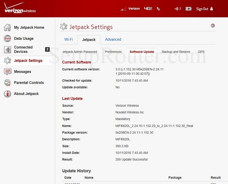
Task: Select the Software Update sub-tab
Action: click(x=142, y=52)
